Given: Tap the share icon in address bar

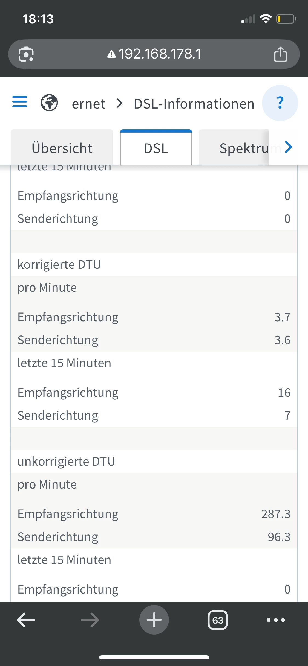Looking at the screenshot, I should click(280, 54).
